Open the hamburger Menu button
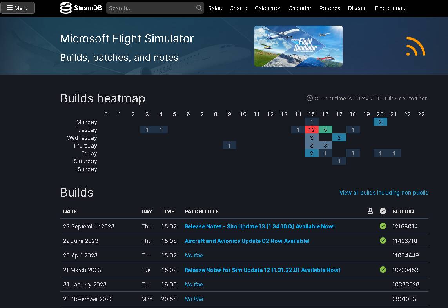Image resolution: width=448 pixels, height=308 pixels. [18, 8]
